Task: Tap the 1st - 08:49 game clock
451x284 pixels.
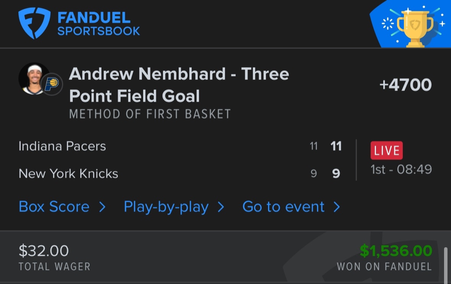Action: (x=401, y=169)
